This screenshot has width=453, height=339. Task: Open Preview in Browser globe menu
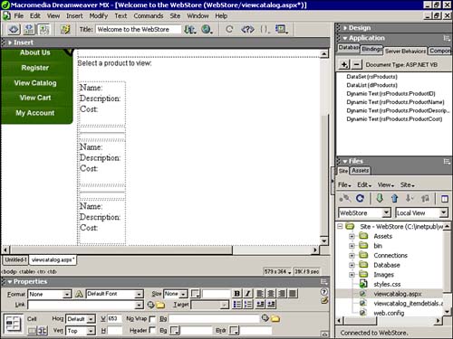click(x=207, y=29)
